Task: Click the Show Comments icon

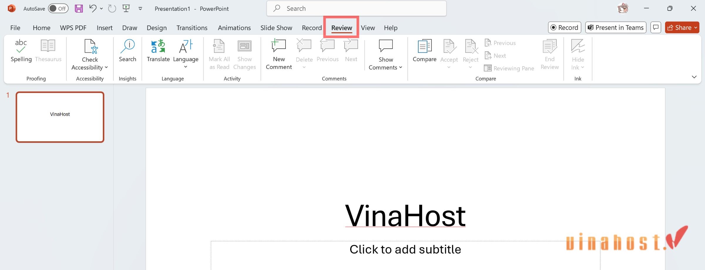Action: click(386, 46)
